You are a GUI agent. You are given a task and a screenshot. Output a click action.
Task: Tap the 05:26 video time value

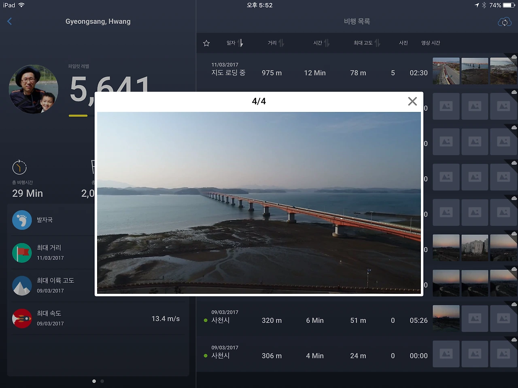[418, 321]
